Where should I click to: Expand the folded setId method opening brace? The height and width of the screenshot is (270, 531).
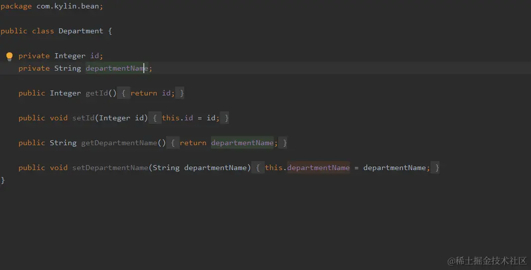(155, 118)
